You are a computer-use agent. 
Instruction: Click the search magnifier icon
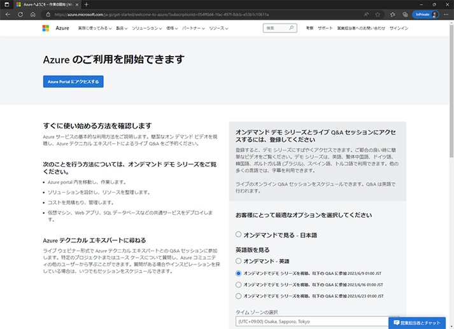pyautogui.click(x=291, y=28)
